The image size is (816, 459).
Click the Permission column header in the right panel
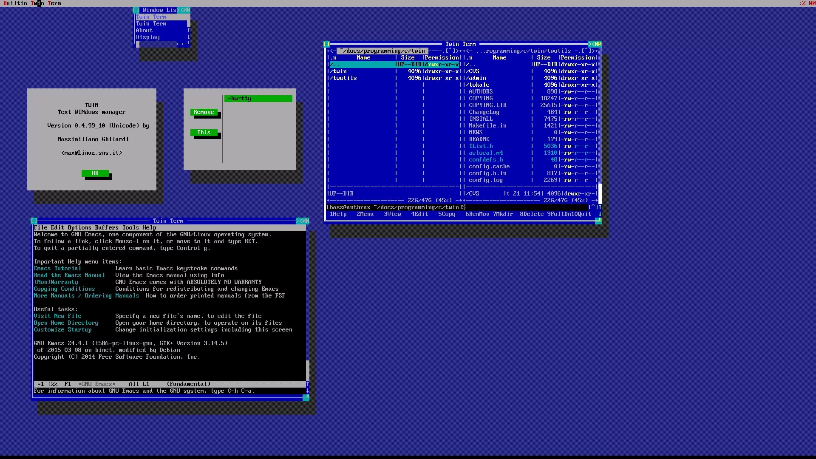(578, 57)
